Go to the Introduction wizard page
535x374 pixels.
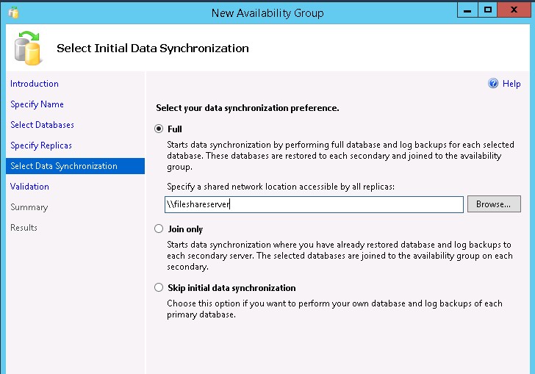[x=35, y=84]
